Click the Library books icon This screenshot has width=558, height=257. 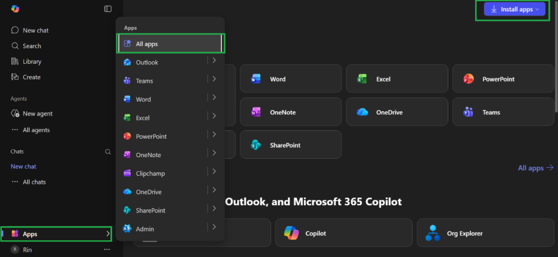tap(14, 61)
